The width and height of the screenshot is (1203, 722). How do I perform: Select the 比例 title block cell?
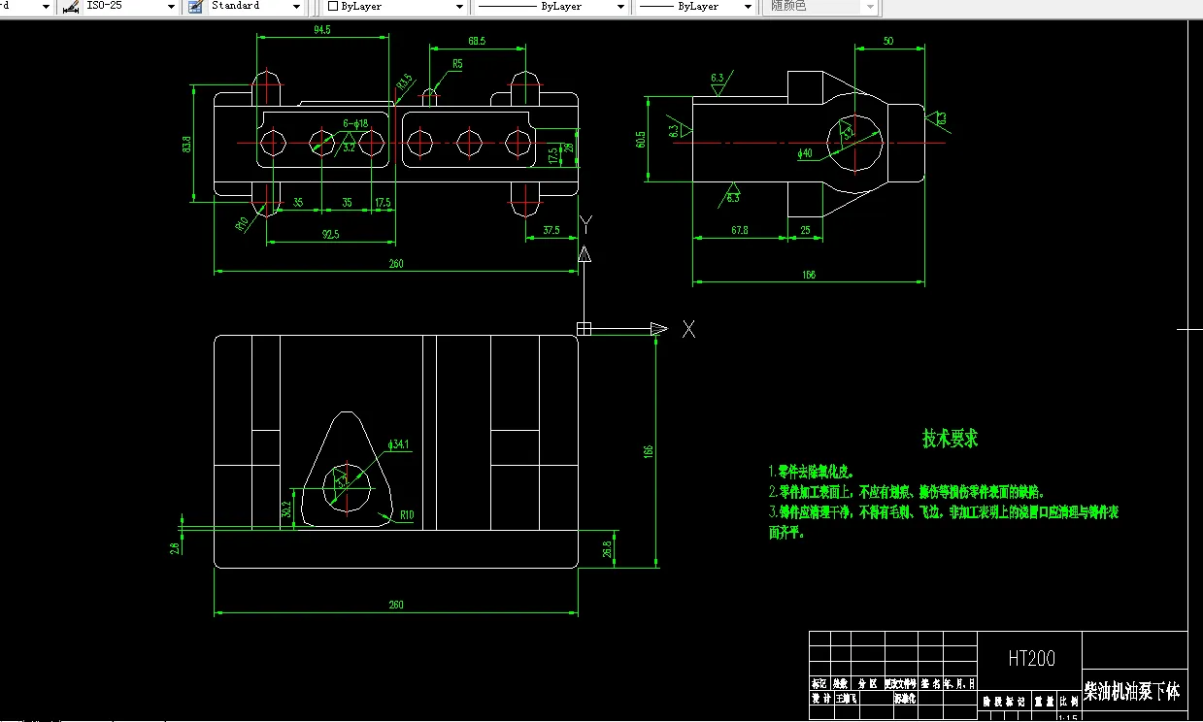point(1068,700)
